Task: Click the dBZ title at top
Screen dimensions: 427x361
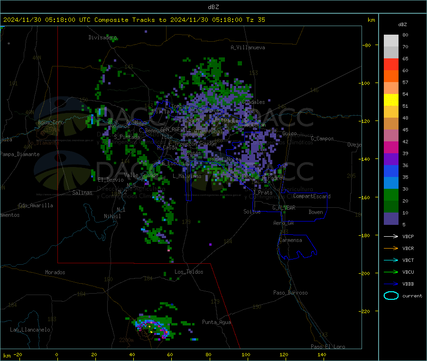Action: point(213,7)
